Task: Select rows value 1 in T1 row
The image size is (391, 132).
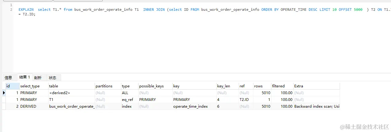Action: (x=262, y=99)
